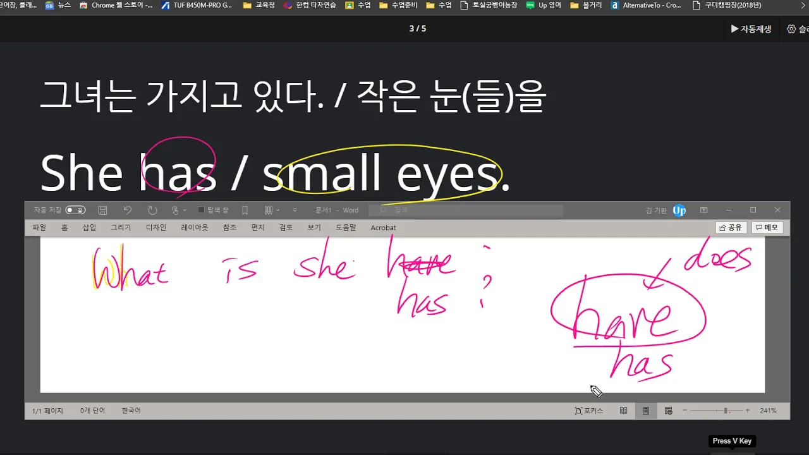Open the 토실굼뱅이농장 bookmark

[x=489, y=5]
